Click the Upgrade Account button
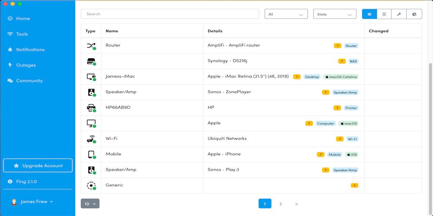433x216 pixels. coord(38,165)
